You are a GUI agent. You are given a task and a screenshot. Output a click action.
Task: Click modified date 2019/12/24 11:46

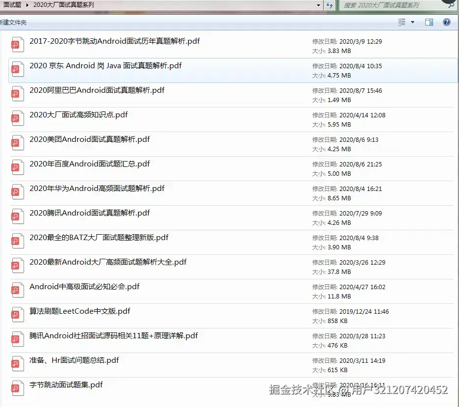pyautogui.click(x=364, y=312)
